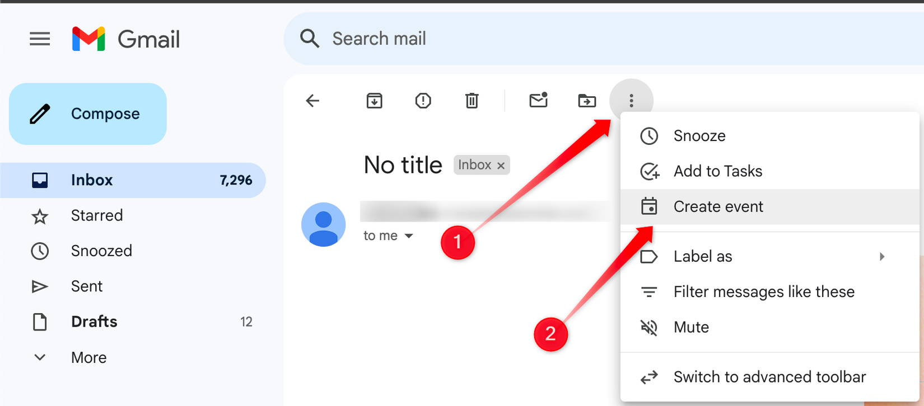Image resolution: width=924 pixels, height=406 pixels.
Task: Delete the email with trash icon
Action: click(x=472, y=101)
